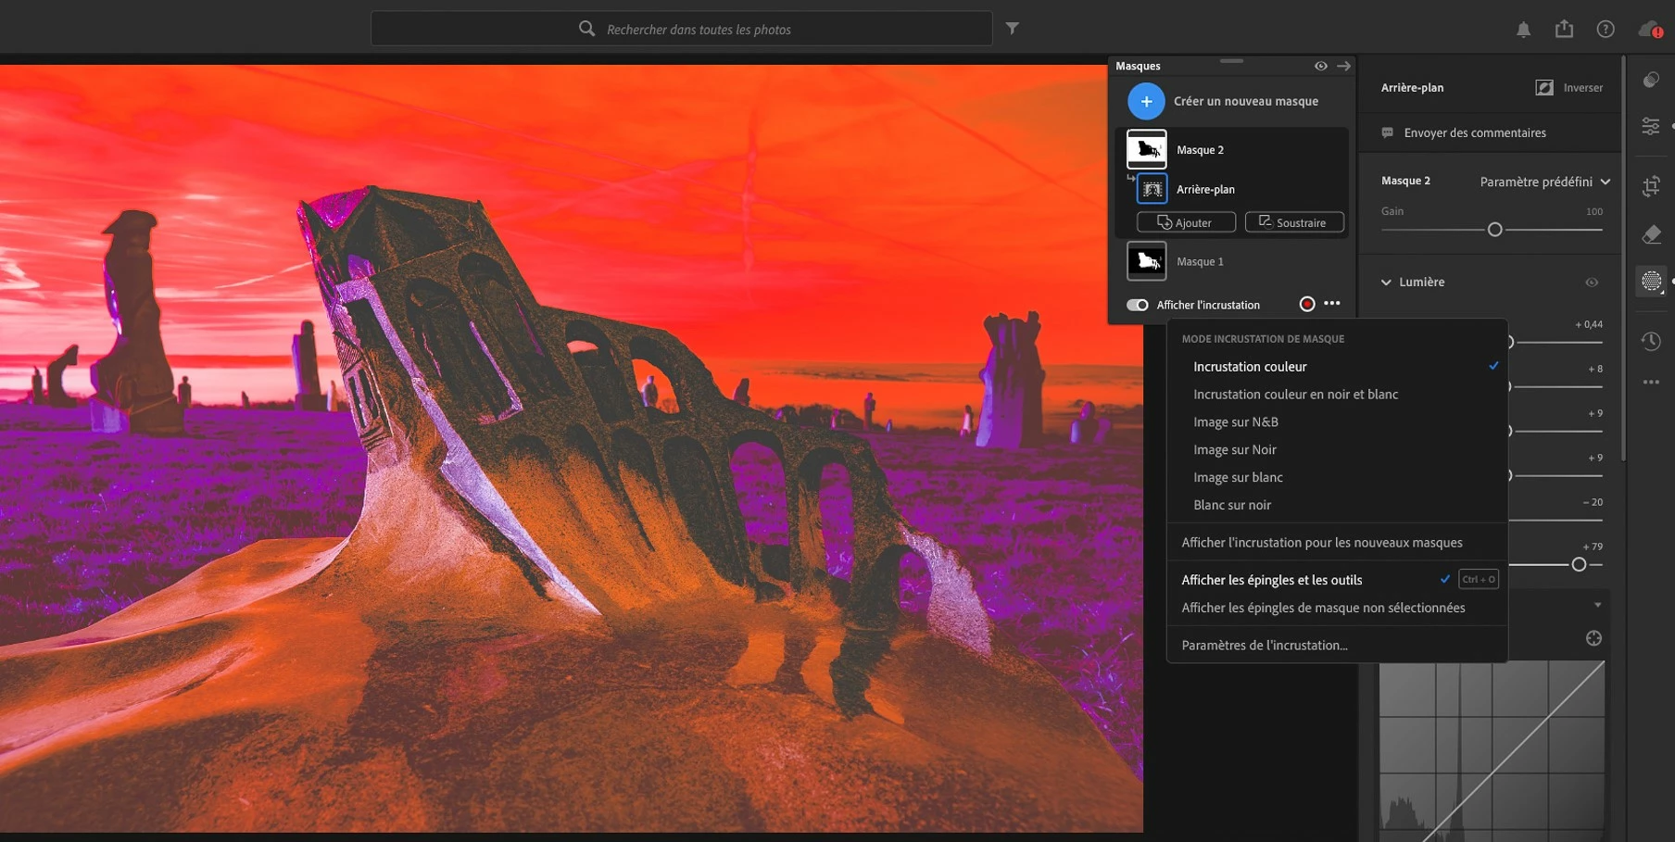Click the slider handle with value +79
The width and height of the screenshot is (1675, 842).
pyautogui.click(x=1579, y=565)
